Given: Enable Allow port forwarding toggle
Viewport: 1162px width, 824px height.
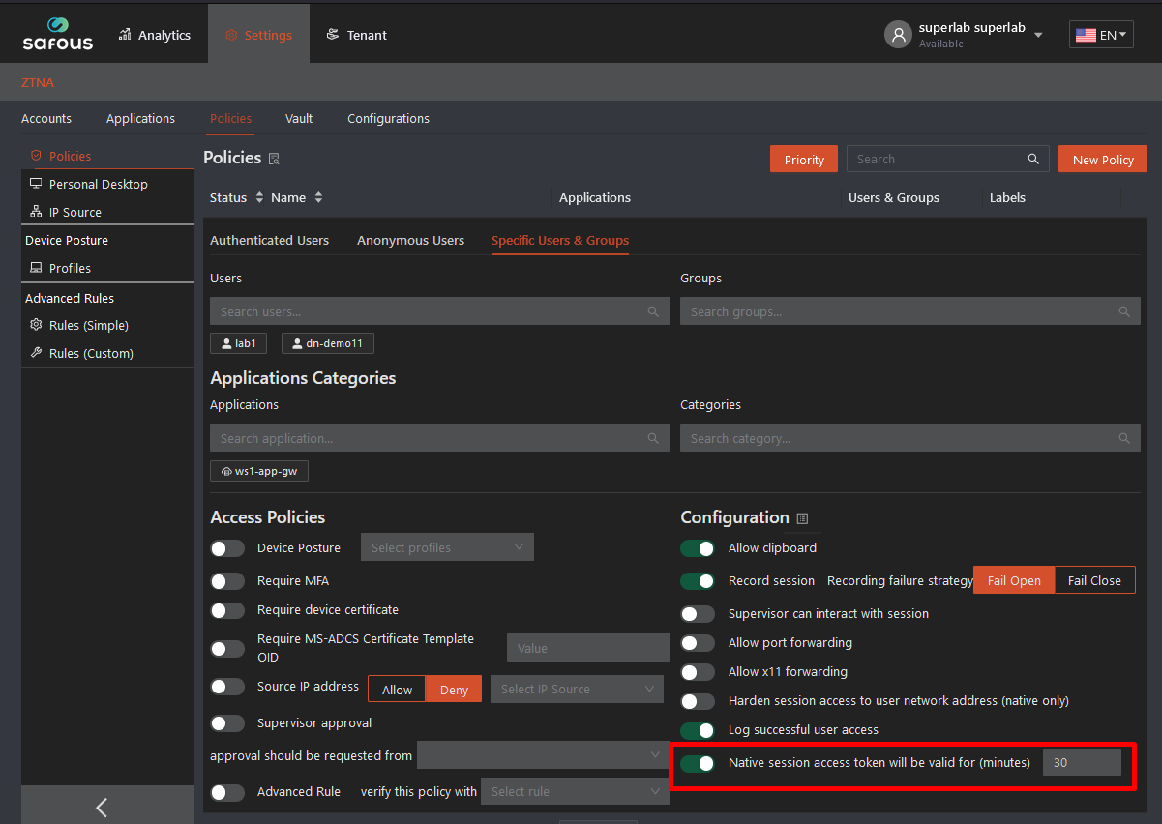Looking at the screenshot, I should [698, 643].
